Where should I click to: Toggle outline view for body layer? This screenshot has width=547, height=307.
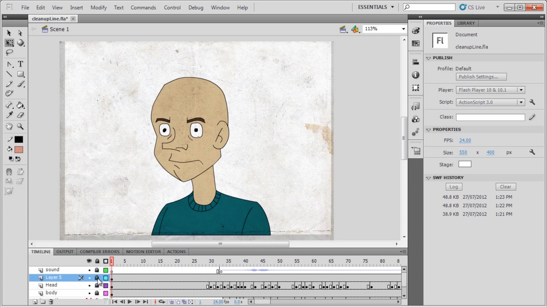tap(105, 293)
